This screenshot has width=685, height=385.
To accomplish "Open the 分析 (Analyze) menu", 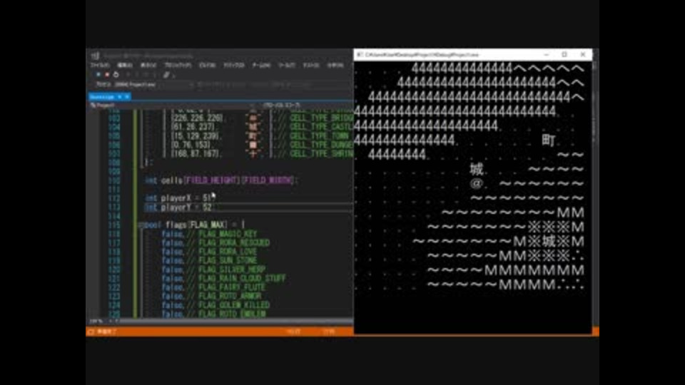I will 335,65.
